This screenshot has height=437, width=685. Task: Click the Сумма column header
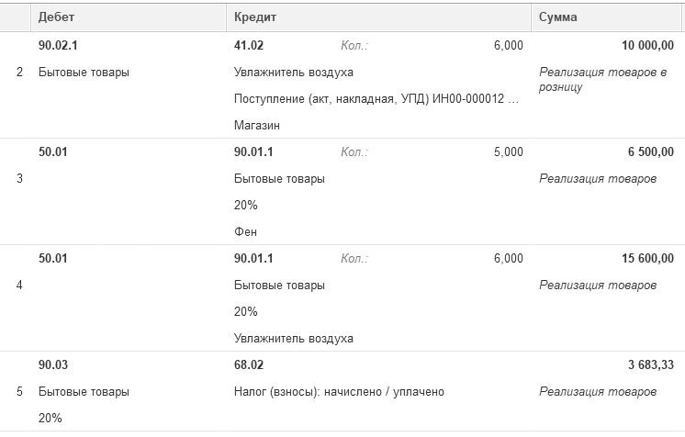pyautogui.click(x=558, y=17)
